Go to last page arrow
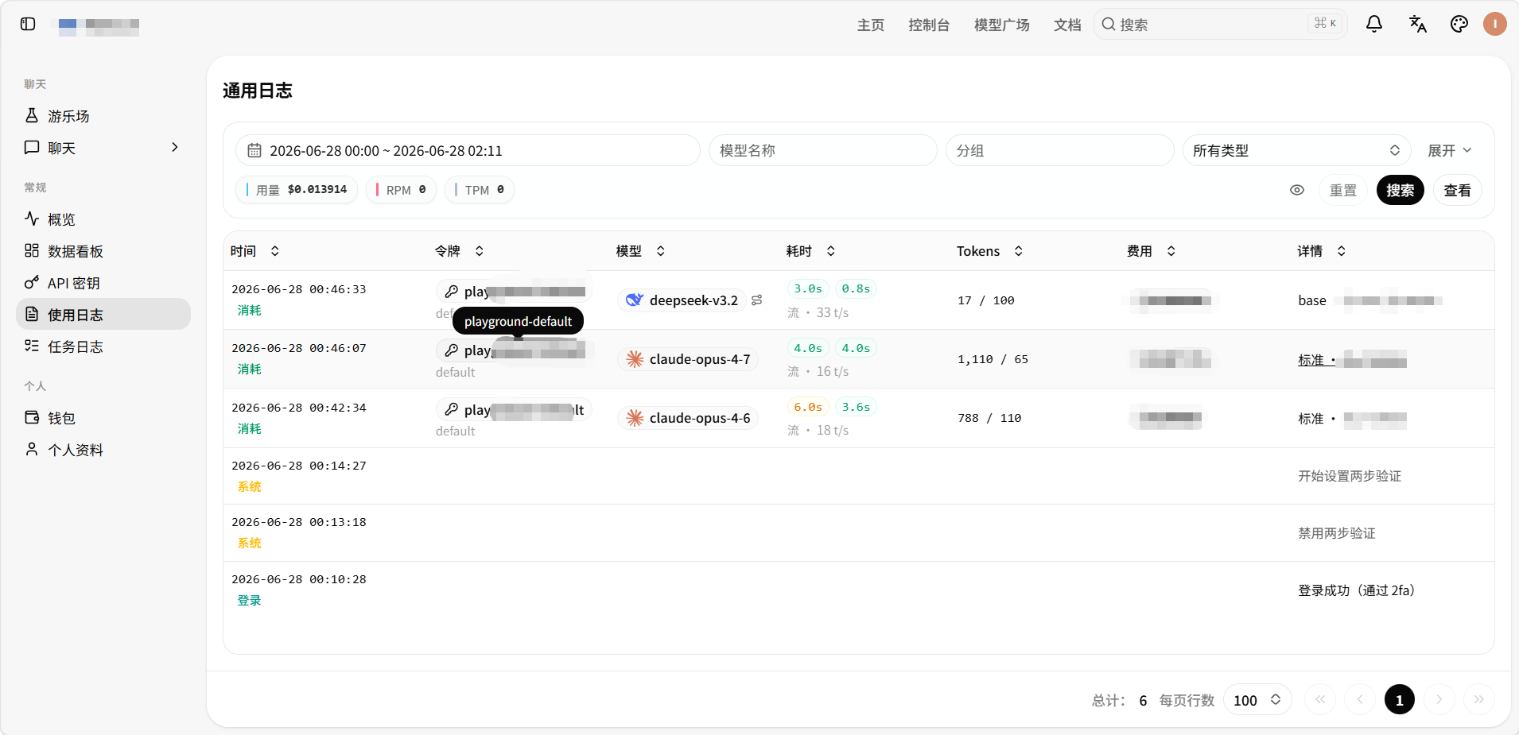This screenshot has width=1519, height=735. click(x=1479, y=699)
